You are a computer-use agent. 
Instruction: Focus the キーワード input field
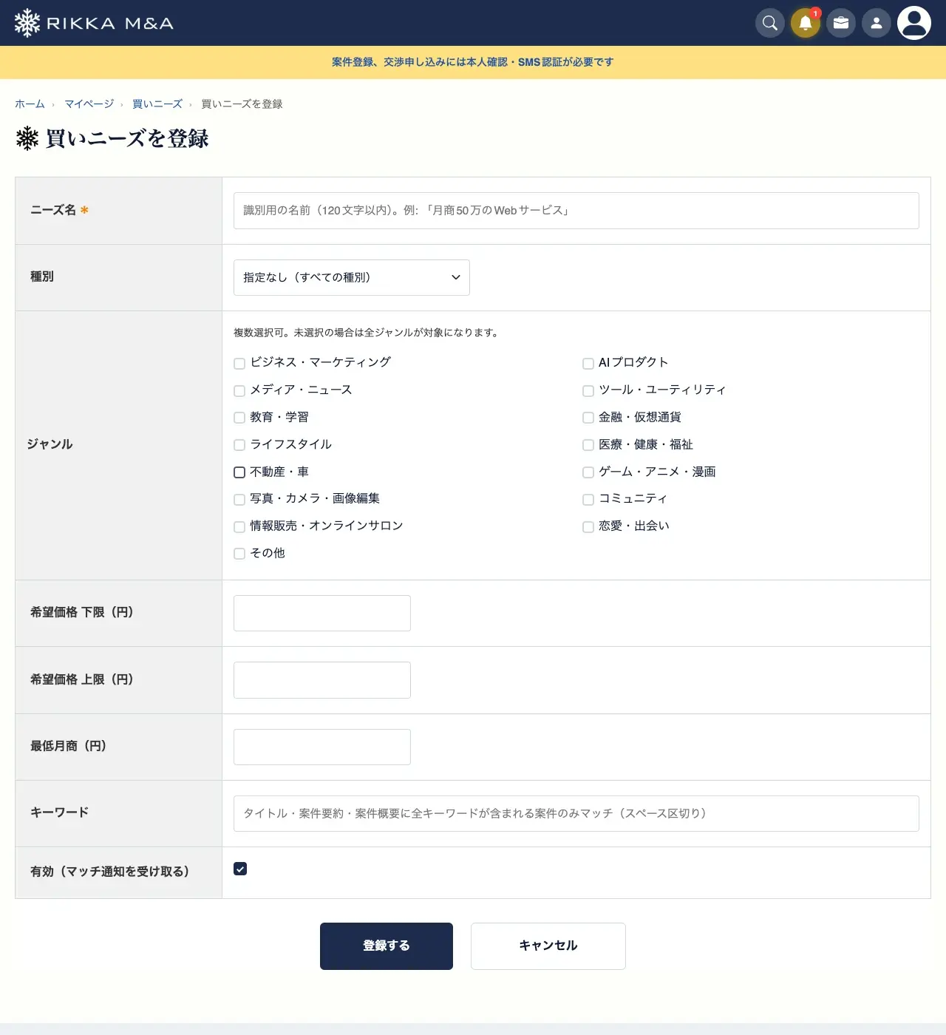pos(576,813)
